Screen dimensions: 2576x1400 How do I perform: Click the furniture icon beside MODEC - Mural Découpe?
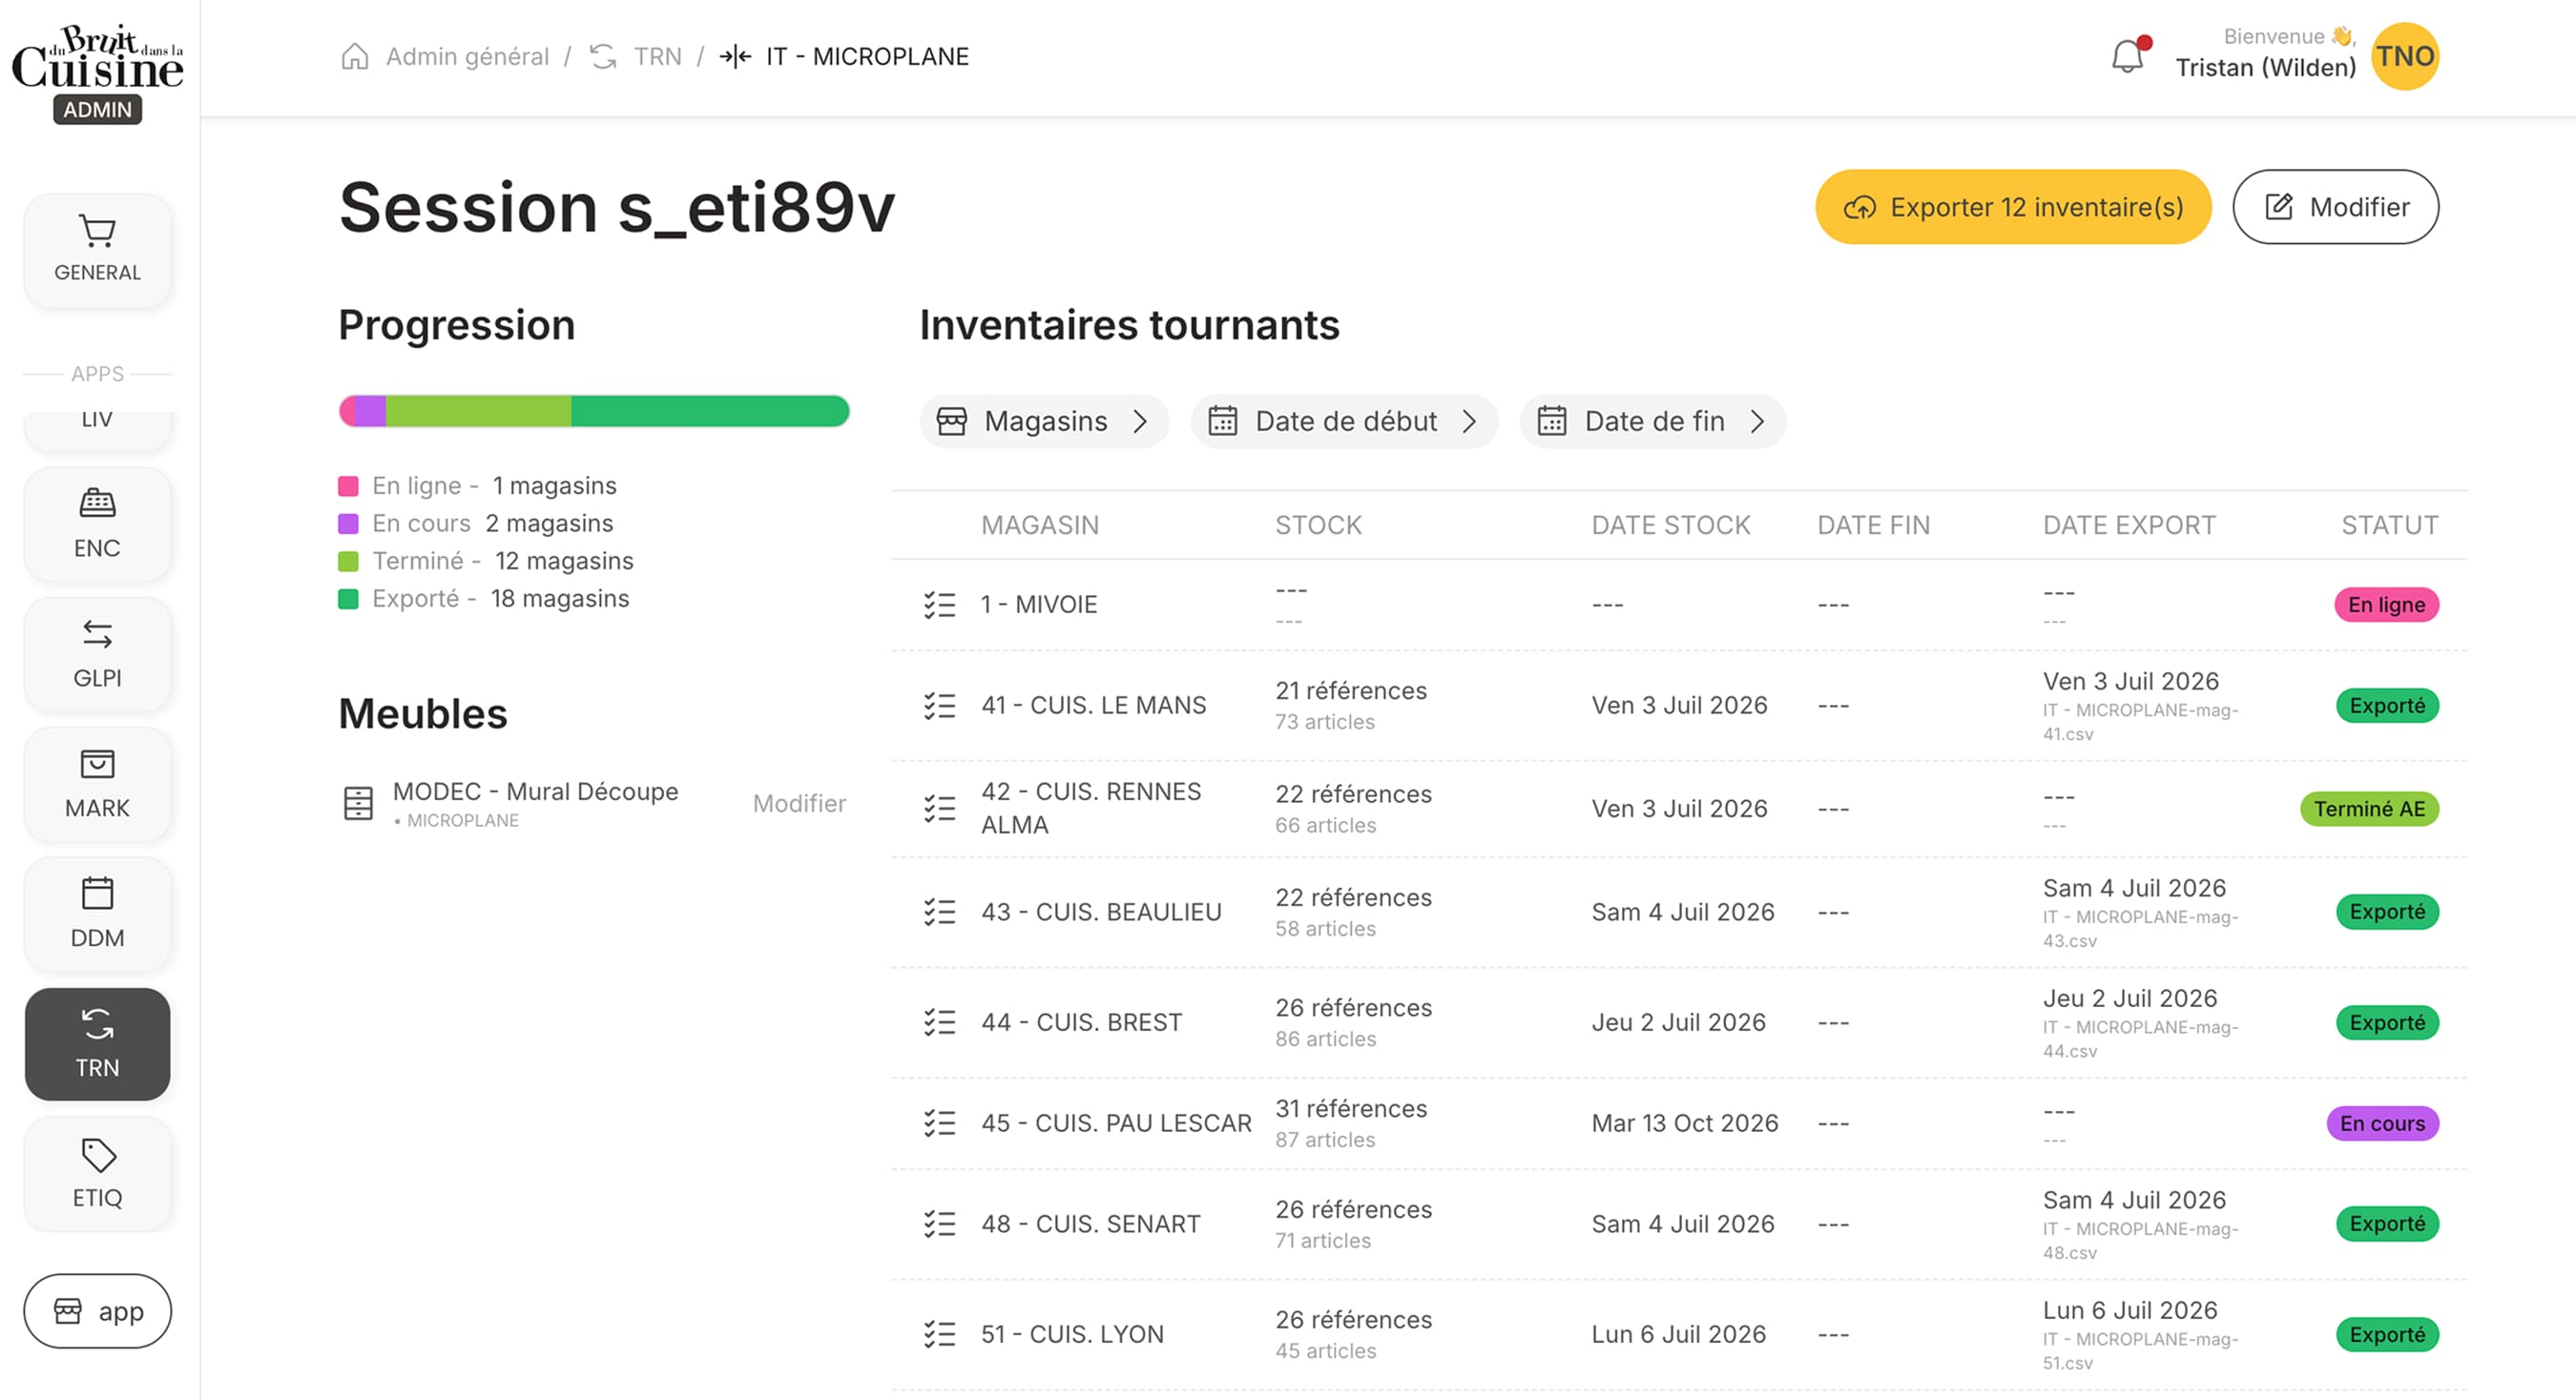click(x=358, y=803)
